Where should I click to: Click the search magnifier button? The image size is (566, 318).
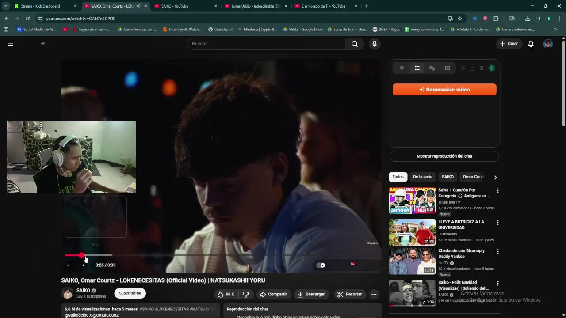click(355, 44)
